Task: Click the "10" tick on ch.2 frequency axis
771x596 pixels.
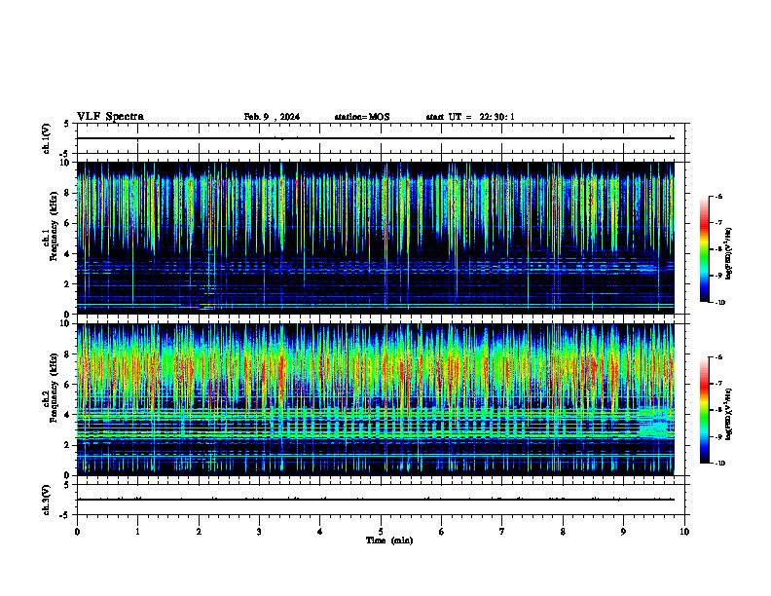Action: tap(65, 323)
